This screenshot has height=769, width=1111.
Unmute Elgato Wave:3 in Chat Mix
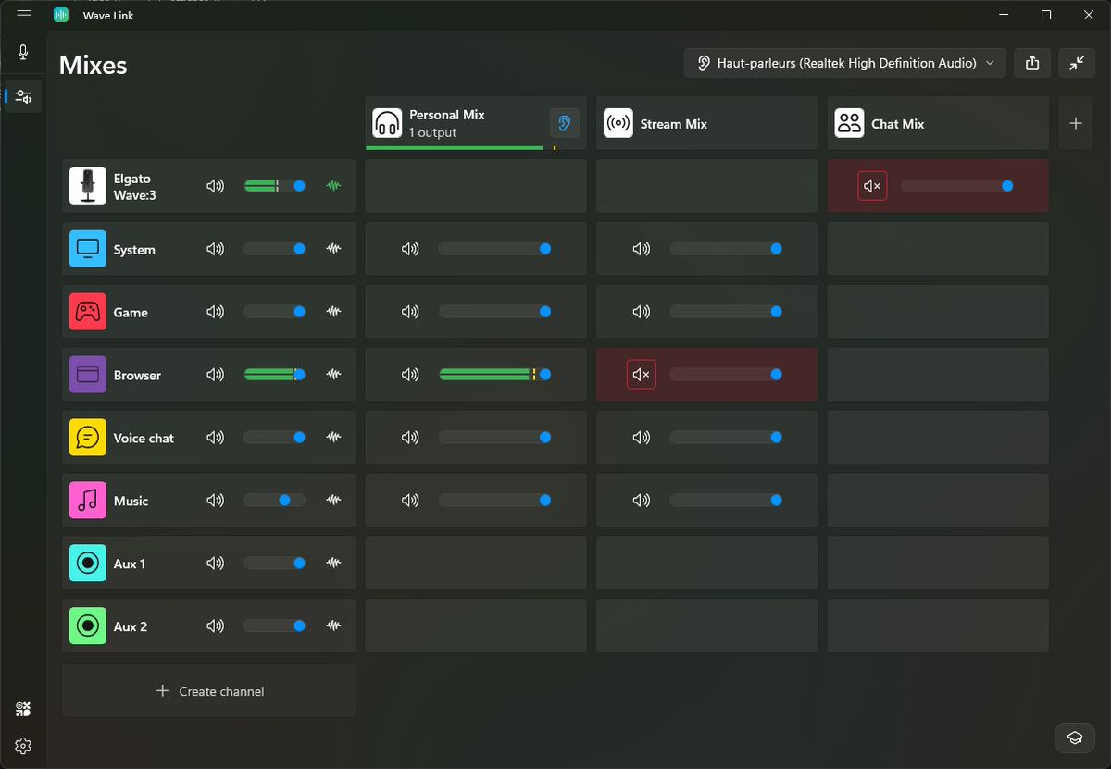pyautogui.click(x=871, y=185)
